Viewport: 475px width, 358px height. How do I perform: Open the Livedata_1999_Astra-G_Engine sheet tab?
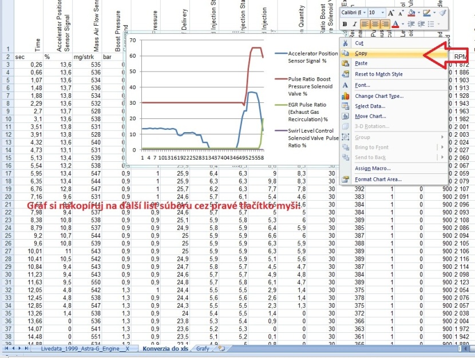85,348
